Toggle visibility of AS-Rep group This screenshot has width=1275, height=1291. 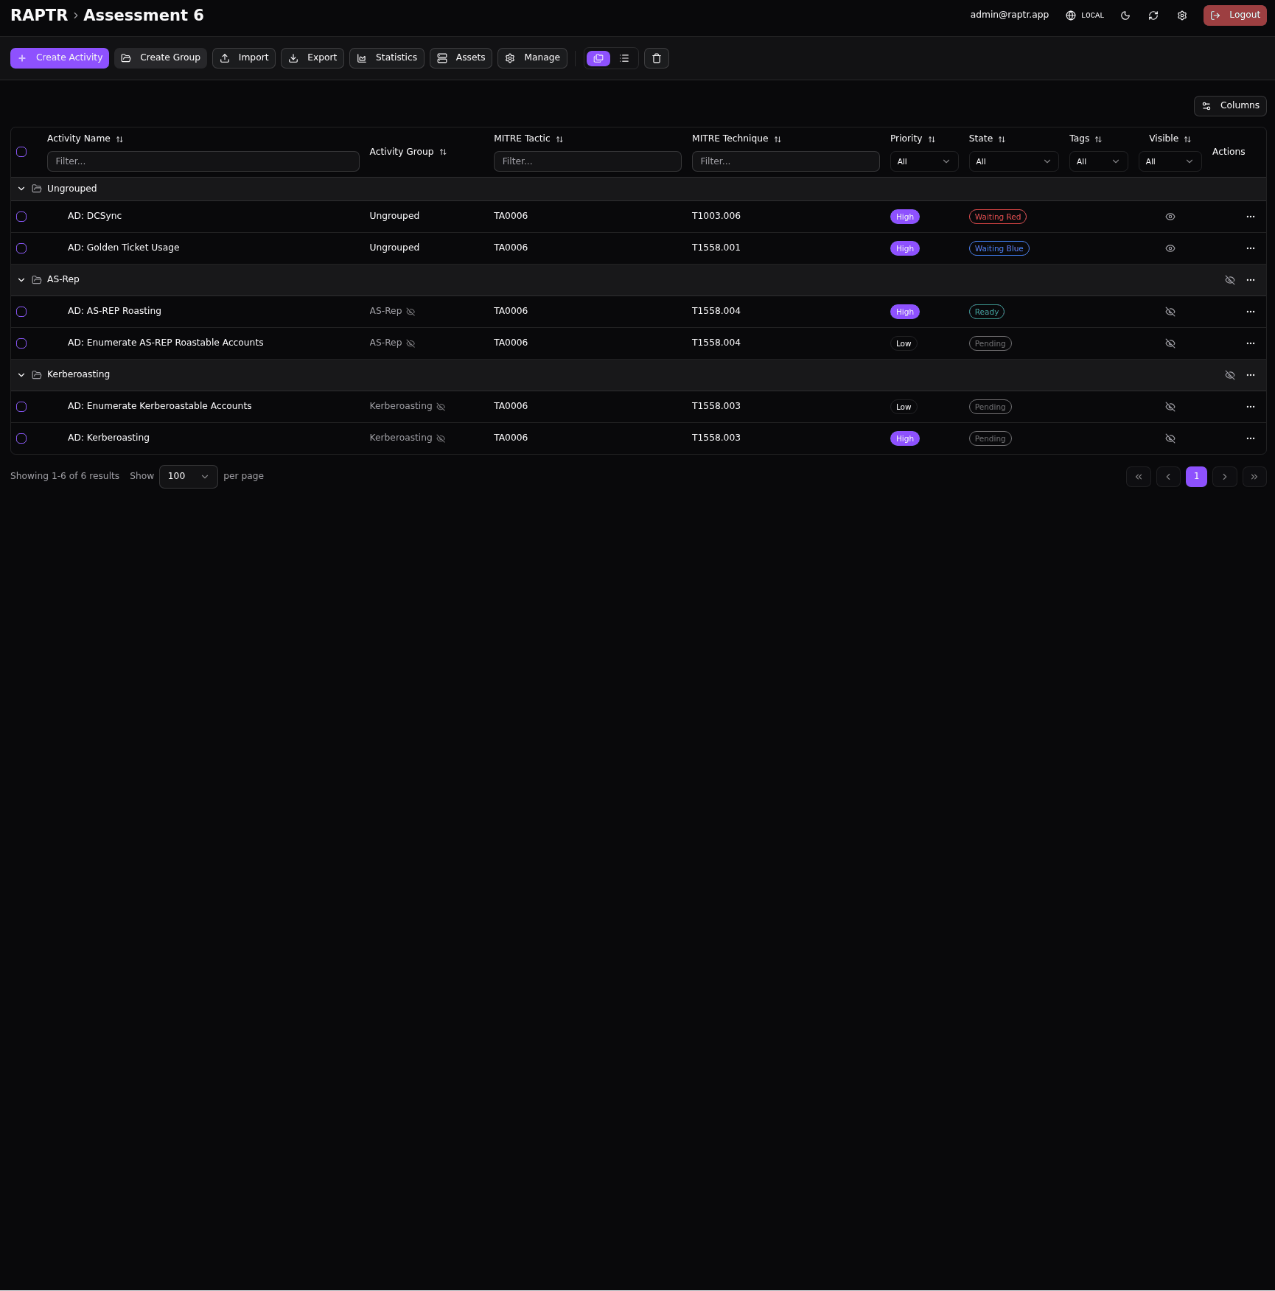(1229, 280)
